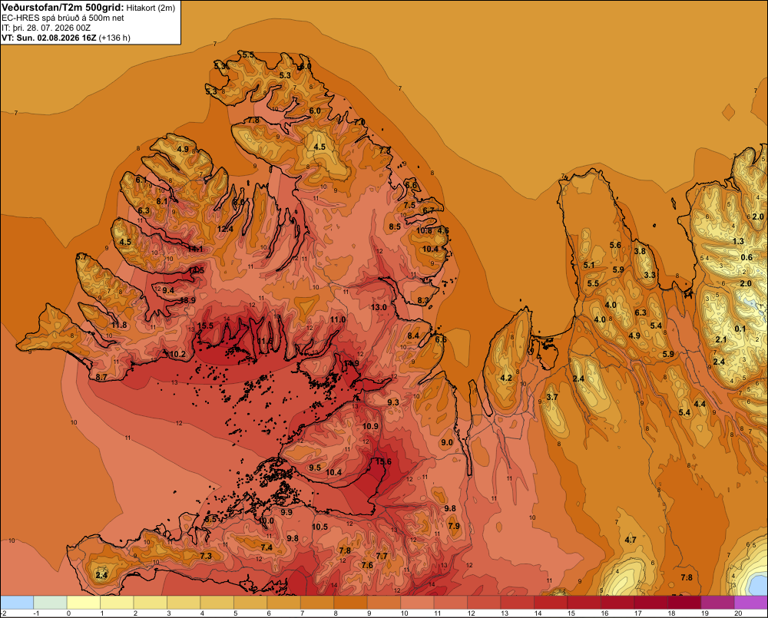Click the 3.3 temperature value
This screenshot has height=618, width=768.
click(x=650, y=275)
